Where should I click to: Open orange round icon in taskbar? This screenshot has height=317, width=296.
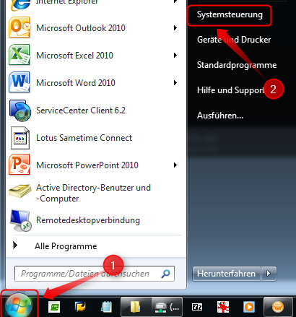coord(278,307)
